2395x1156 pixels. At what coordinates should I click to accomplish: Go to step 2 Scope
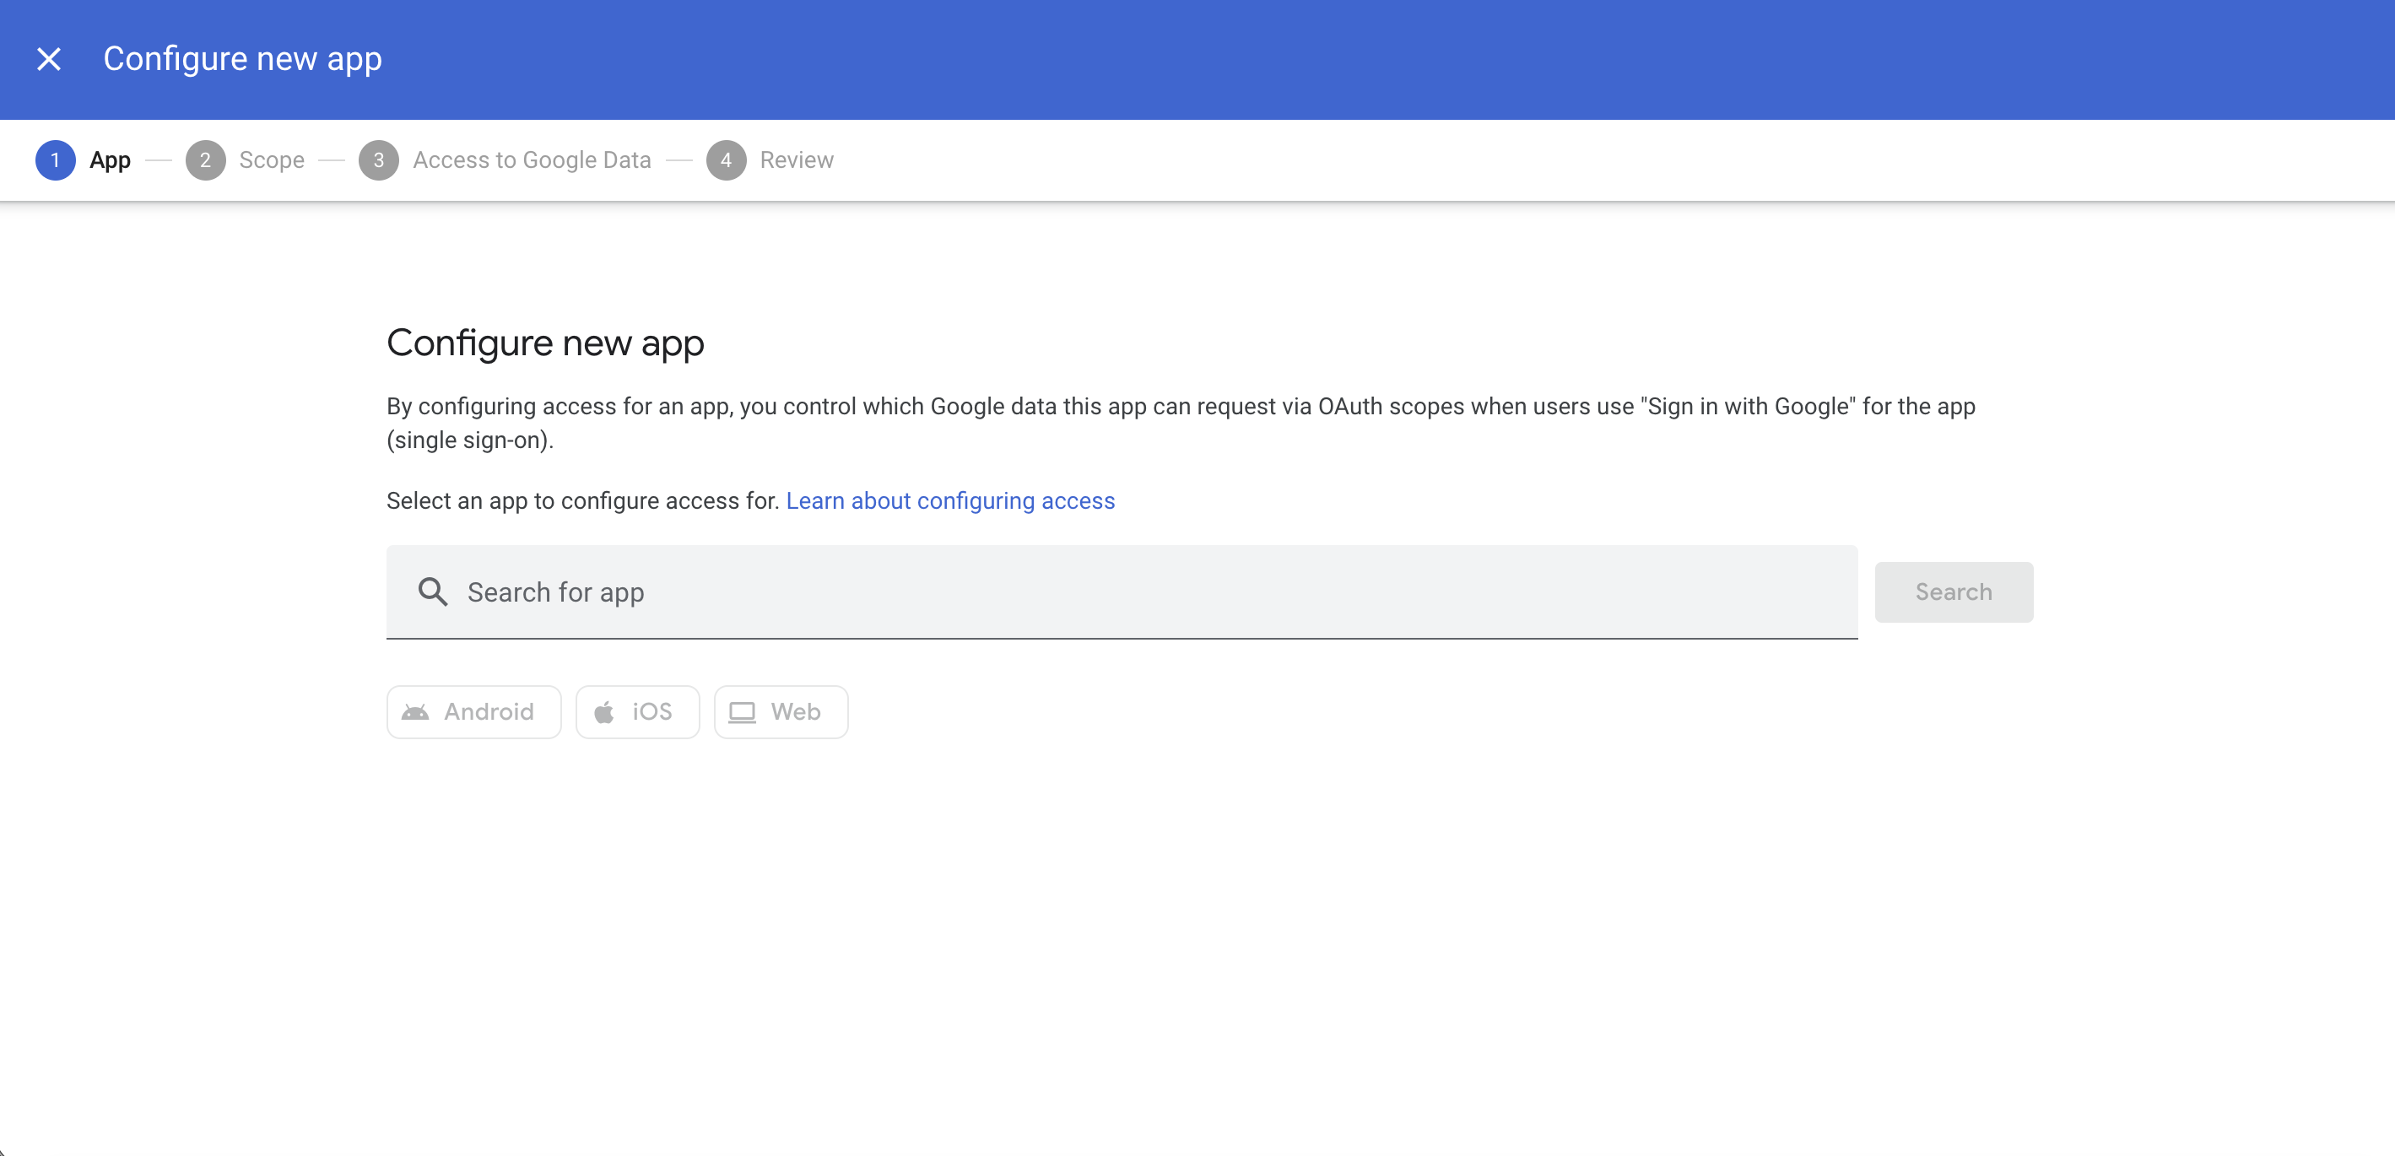(x=246, y=159)
